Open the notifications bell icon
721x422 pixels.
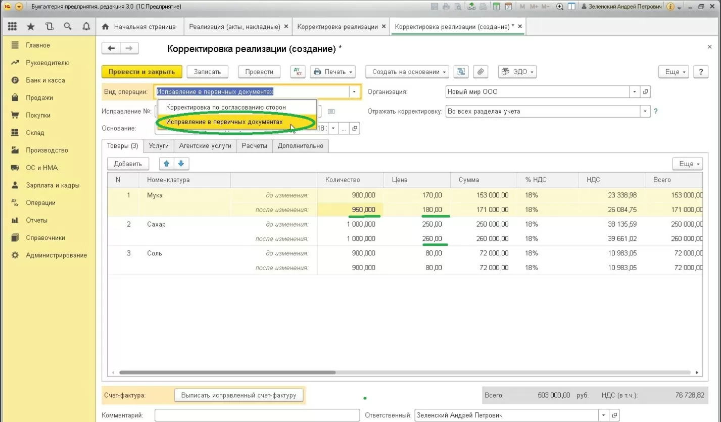(x=86, y=26)
